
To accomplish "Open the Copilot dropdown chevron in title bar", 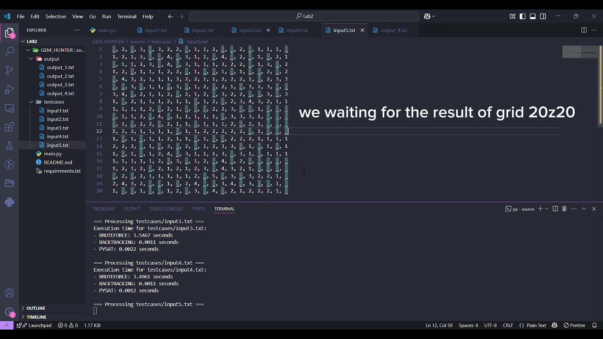I will pos(433,16).
